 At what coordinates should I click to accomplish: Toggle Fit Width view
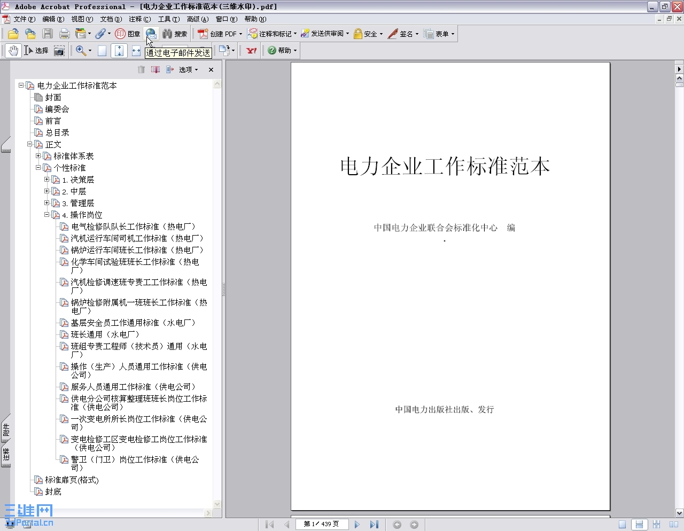[x=136, y=51]
